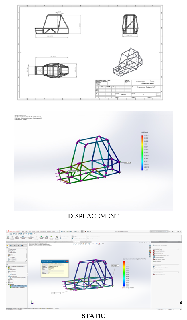Viewport: 187px width, 320px height.
Task: Open Performance Benchmark Test link
Action: (x=160, y=255)
